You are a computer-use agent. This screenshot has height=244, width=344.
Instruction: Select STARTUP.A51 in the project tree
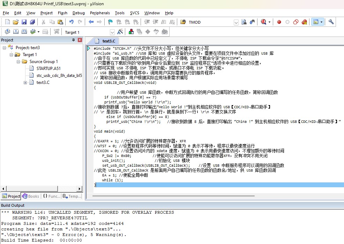pyautogui.click(x=48, y=68)
